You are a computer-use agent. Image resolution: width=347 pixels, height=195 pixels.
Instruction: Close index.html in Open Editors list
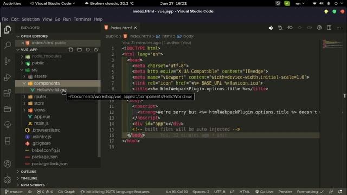point(23,43)
